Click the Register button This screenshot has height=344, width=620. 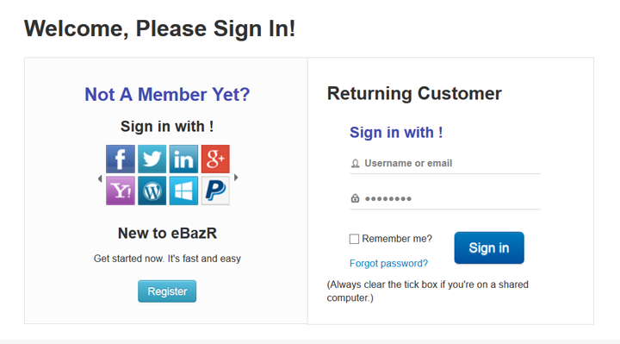coord(167,291)
